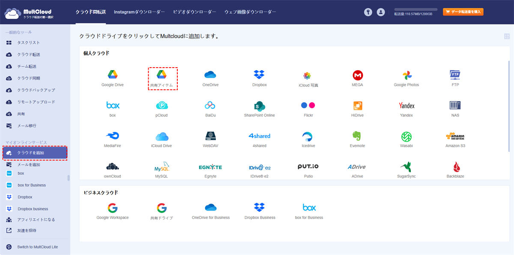
Task: Toggle the grid view icon
Action: (507, 37)
